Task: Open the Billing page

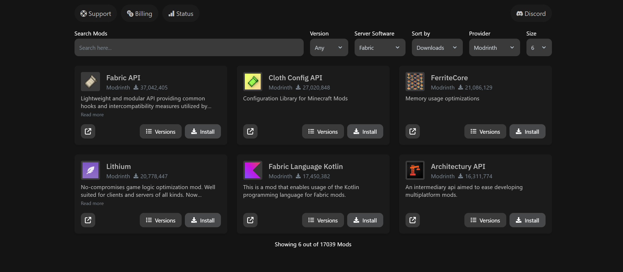Action: pyautogui.click(x=140, y=14)
